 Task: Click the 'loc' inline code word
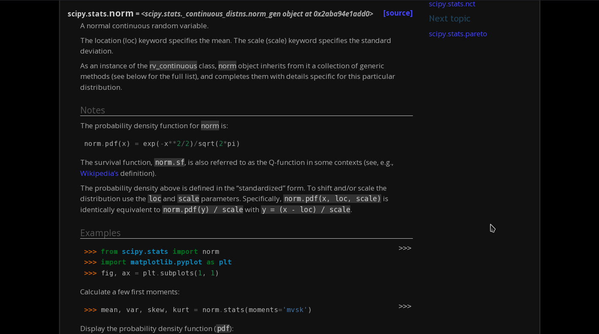[x=154, y=199]
